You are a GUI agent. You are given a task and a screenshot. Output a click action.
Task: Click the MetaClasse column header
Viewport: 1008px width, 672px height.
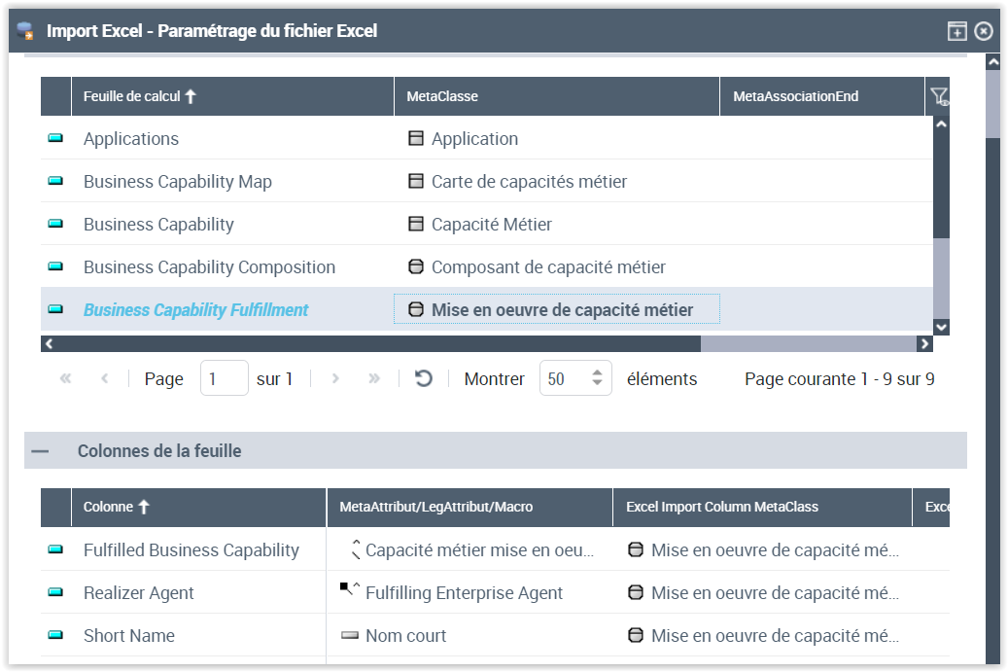click(442, 96)
